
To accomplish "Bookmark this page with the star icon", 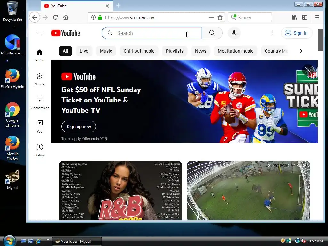I will (x=220, y=17).
